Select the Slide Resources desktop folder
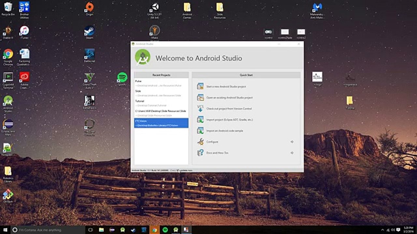The height and width of the screenshot is (234, 417). 220,10
